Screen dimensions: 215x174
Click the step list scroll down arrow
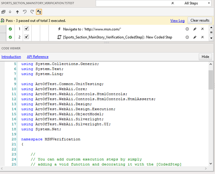(211, 38)
